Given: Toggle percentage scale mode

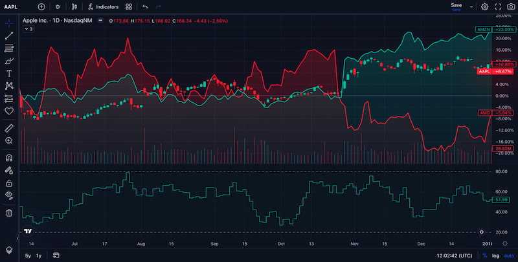Looking at the screenshot, I should point(484,256).
